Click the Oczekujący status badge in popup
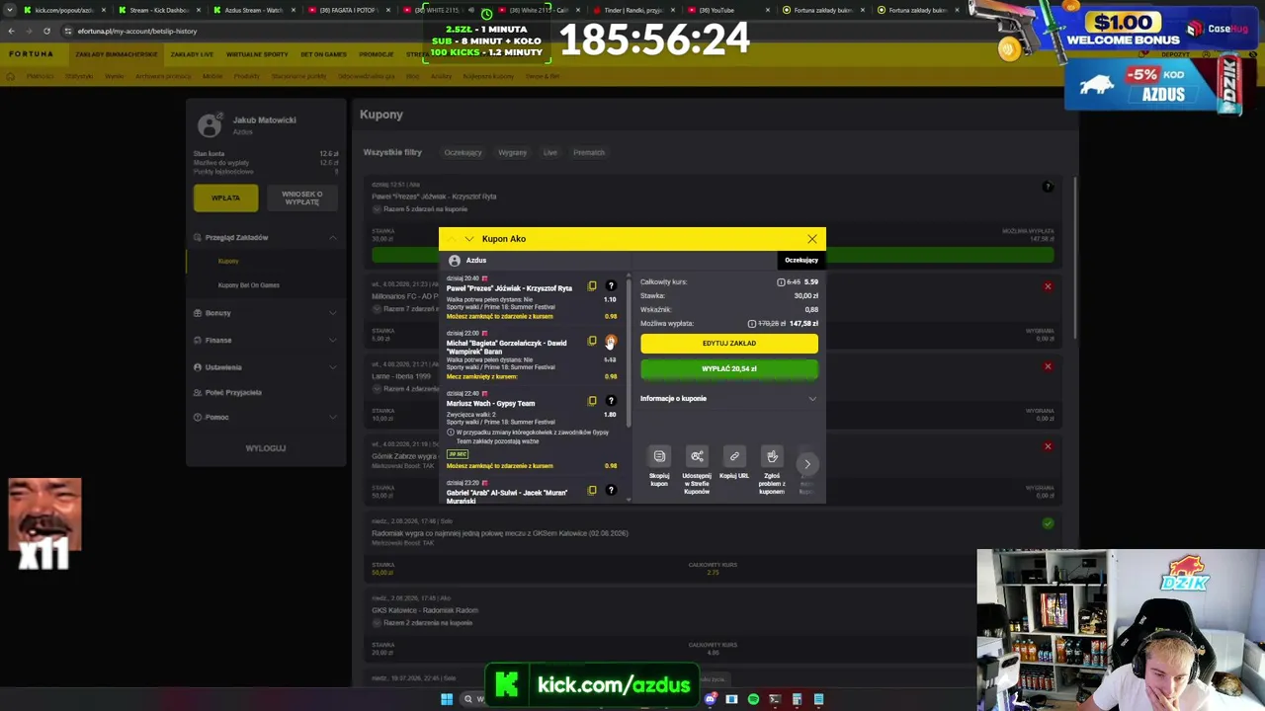 click(801, 261)
